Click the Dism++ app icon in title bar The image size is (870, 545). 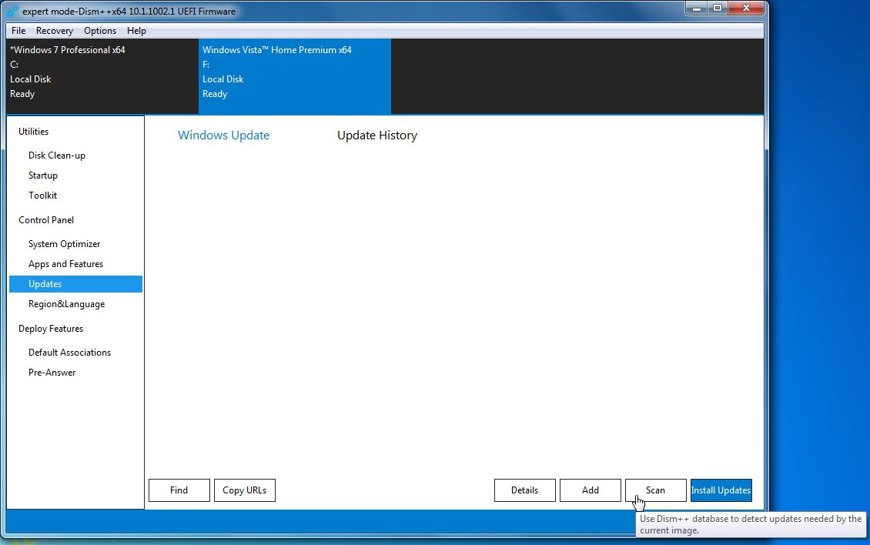pyautogui.click(x=12, y=11)
